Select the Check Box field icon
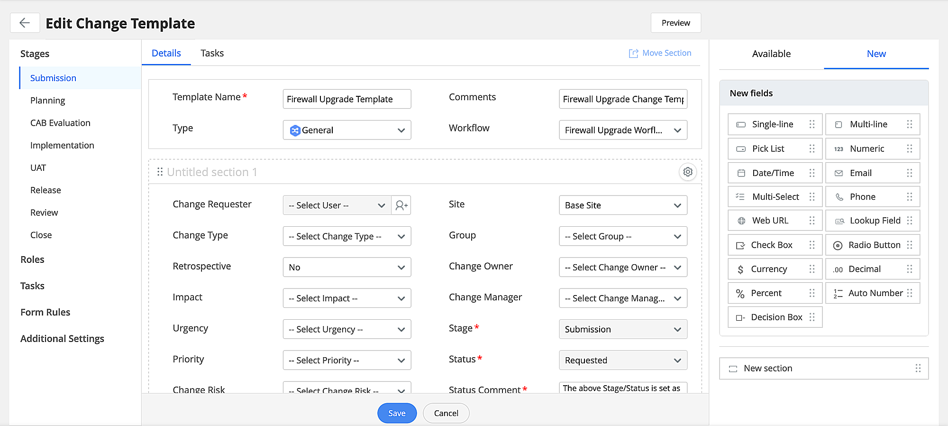The image size is (948, 426). pos(740,245)
